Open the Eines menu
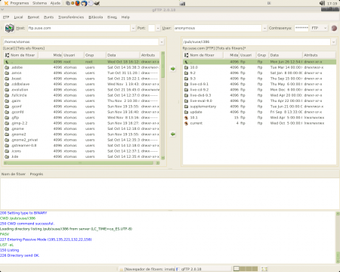This screenshot has height=272, width=340. point(112,17)
